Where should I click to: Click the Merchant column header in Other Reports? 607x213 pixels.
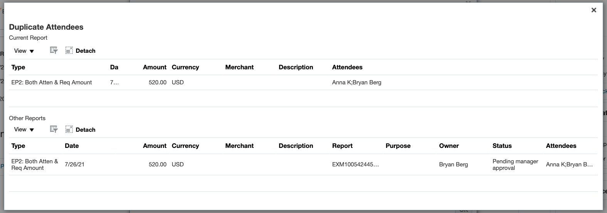239,146
